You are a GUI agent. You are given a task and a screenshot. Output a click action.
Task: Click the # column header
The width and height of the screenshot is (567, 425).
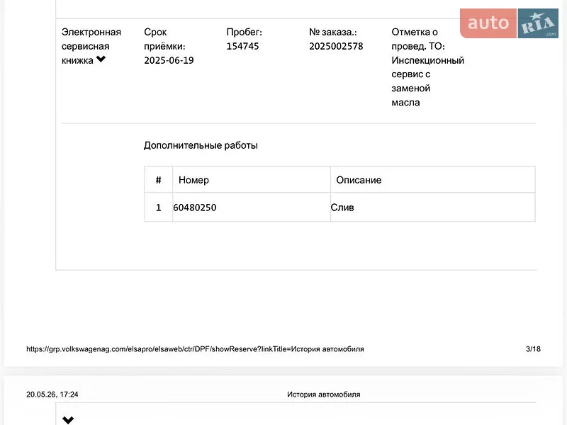click(x=158, y=180)
